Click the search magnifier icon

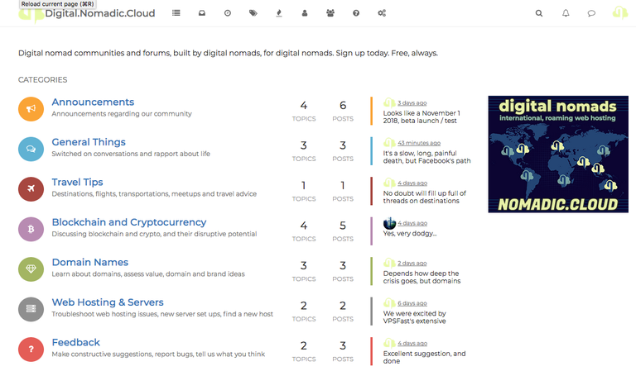[x=539, y=13]
